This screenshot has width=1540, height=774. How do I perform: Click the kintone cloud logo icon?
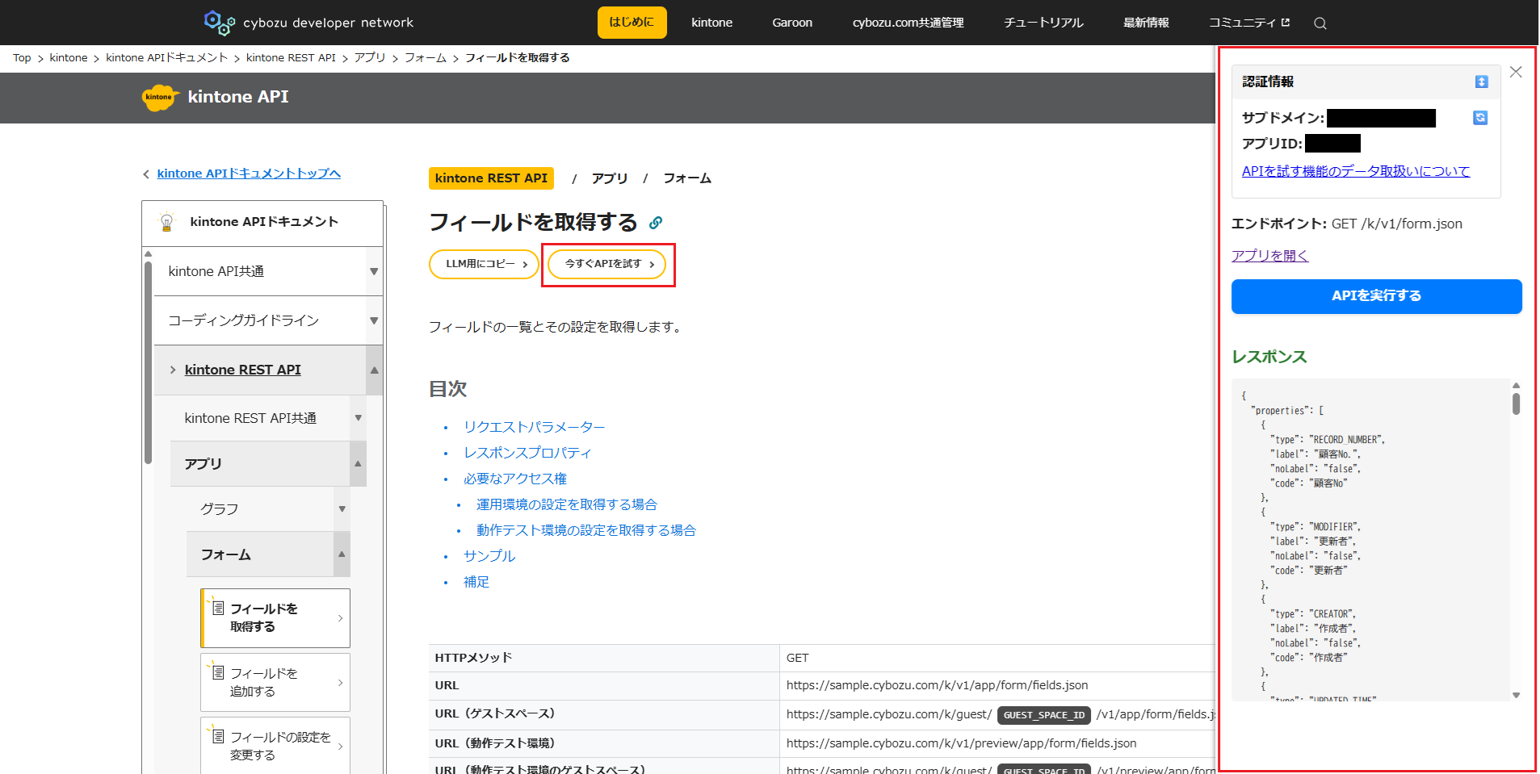point(160,98)
